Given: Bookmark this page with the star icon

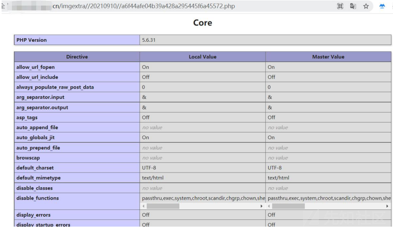Looking at the screenshot, I should (x=365, y=6).
